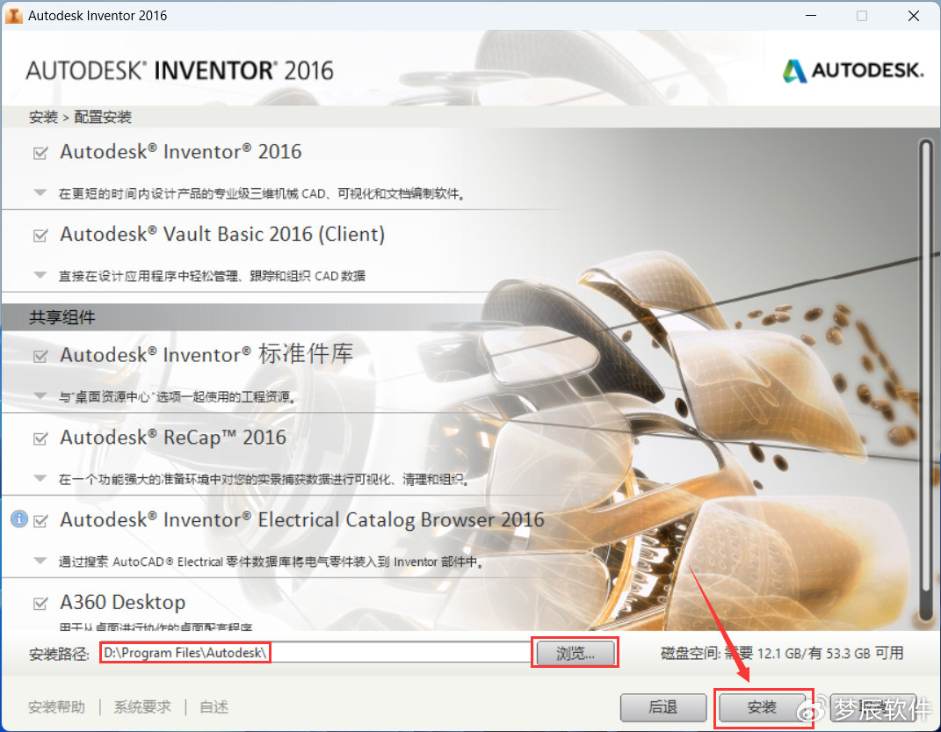Click the A360 Desktop title
Viewport: 941px width, 732px height.
123,602
